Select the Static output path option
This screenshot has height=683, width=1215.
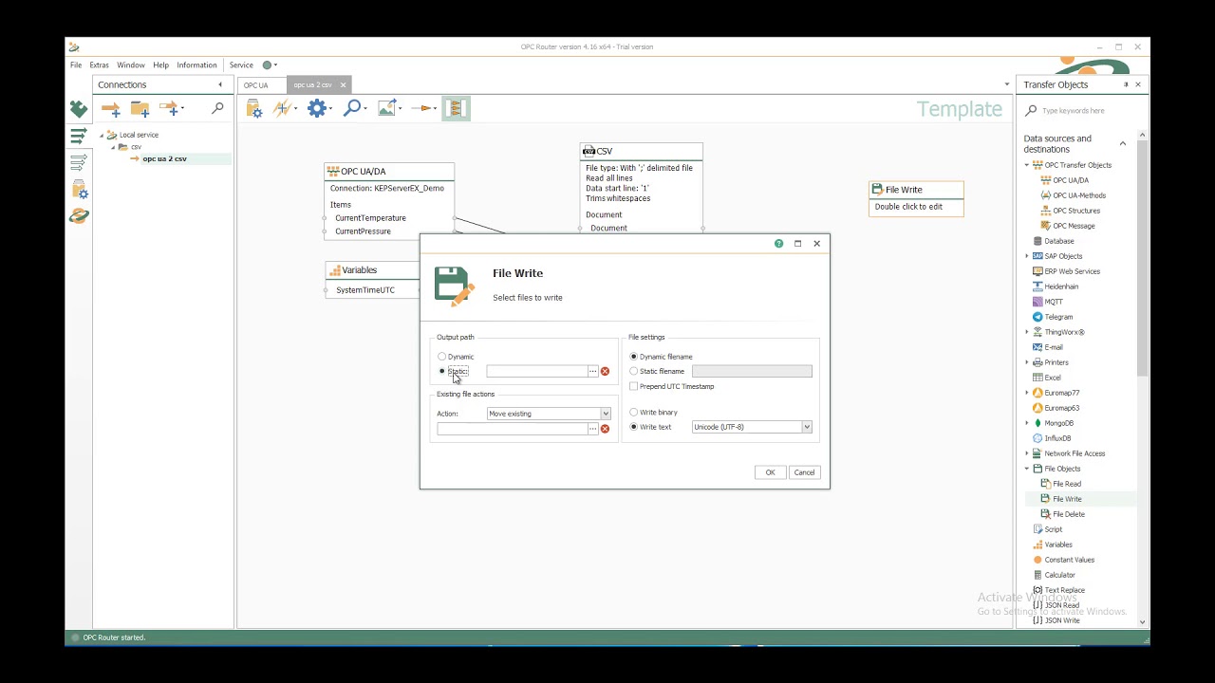point(454,371)
